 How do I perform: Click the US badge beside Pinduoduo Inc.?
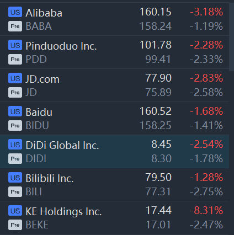(x=15, y=45)
